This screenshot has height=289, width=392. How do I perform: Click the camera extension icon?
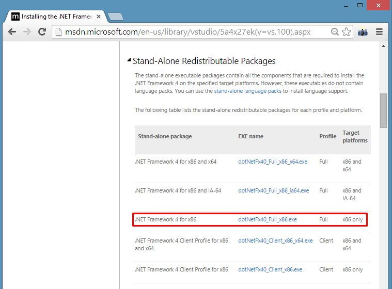click(363, 32)
